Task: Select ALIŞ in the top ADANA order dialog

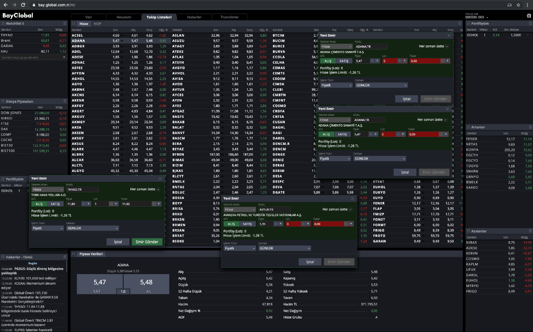Action: 328,61
